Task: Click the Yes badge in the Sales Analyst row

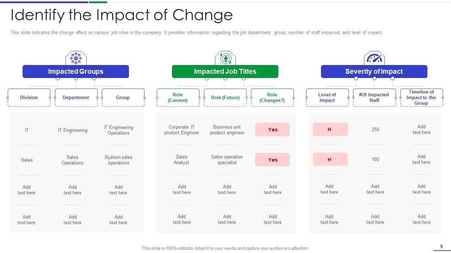Action: [272, 160]
